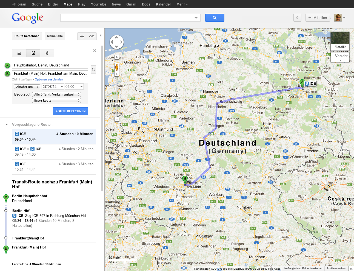Click the link sharing icon
354x271 pixels.
[x=92, y=36]
